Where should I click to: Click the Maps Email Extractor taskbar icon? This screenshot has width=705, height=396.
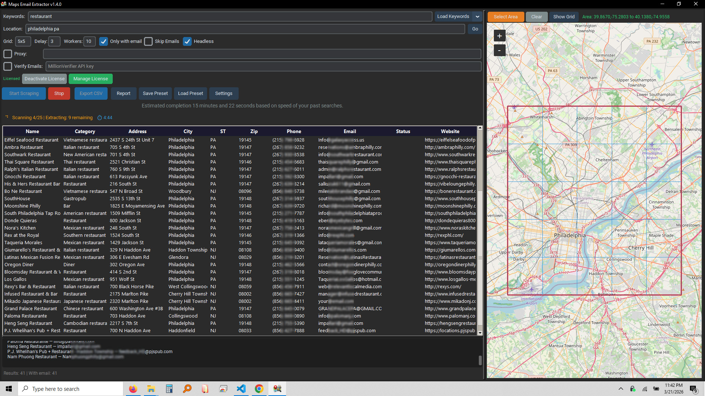277,389
